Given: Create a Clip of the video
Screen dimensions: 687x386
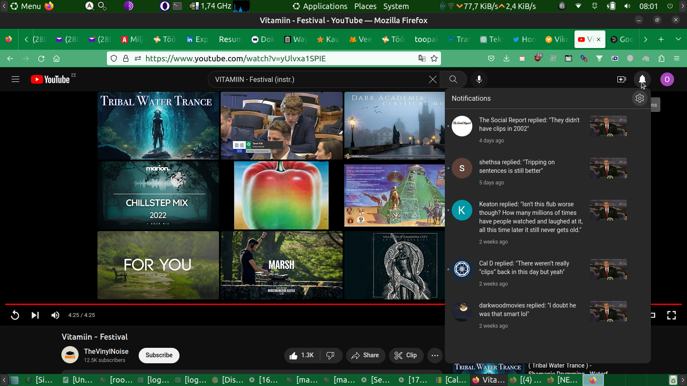Looking at the screenshot, I should [406, 356].
